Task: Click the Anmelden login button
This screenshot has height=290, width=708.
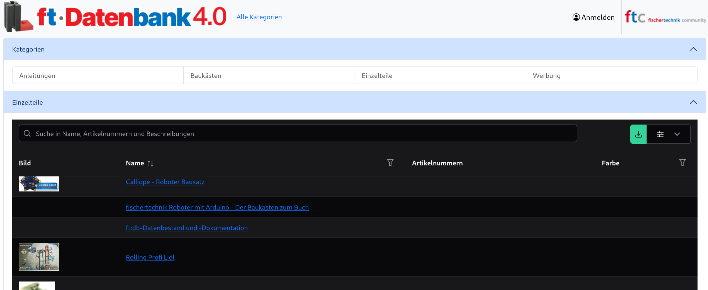Action: tap(593, 17)
